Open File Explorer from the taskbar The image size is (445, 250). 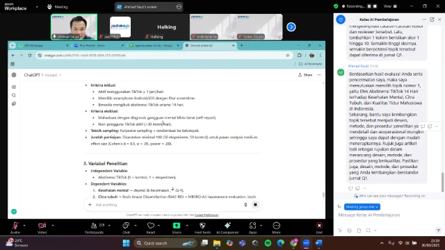click(x=217, y=243)
